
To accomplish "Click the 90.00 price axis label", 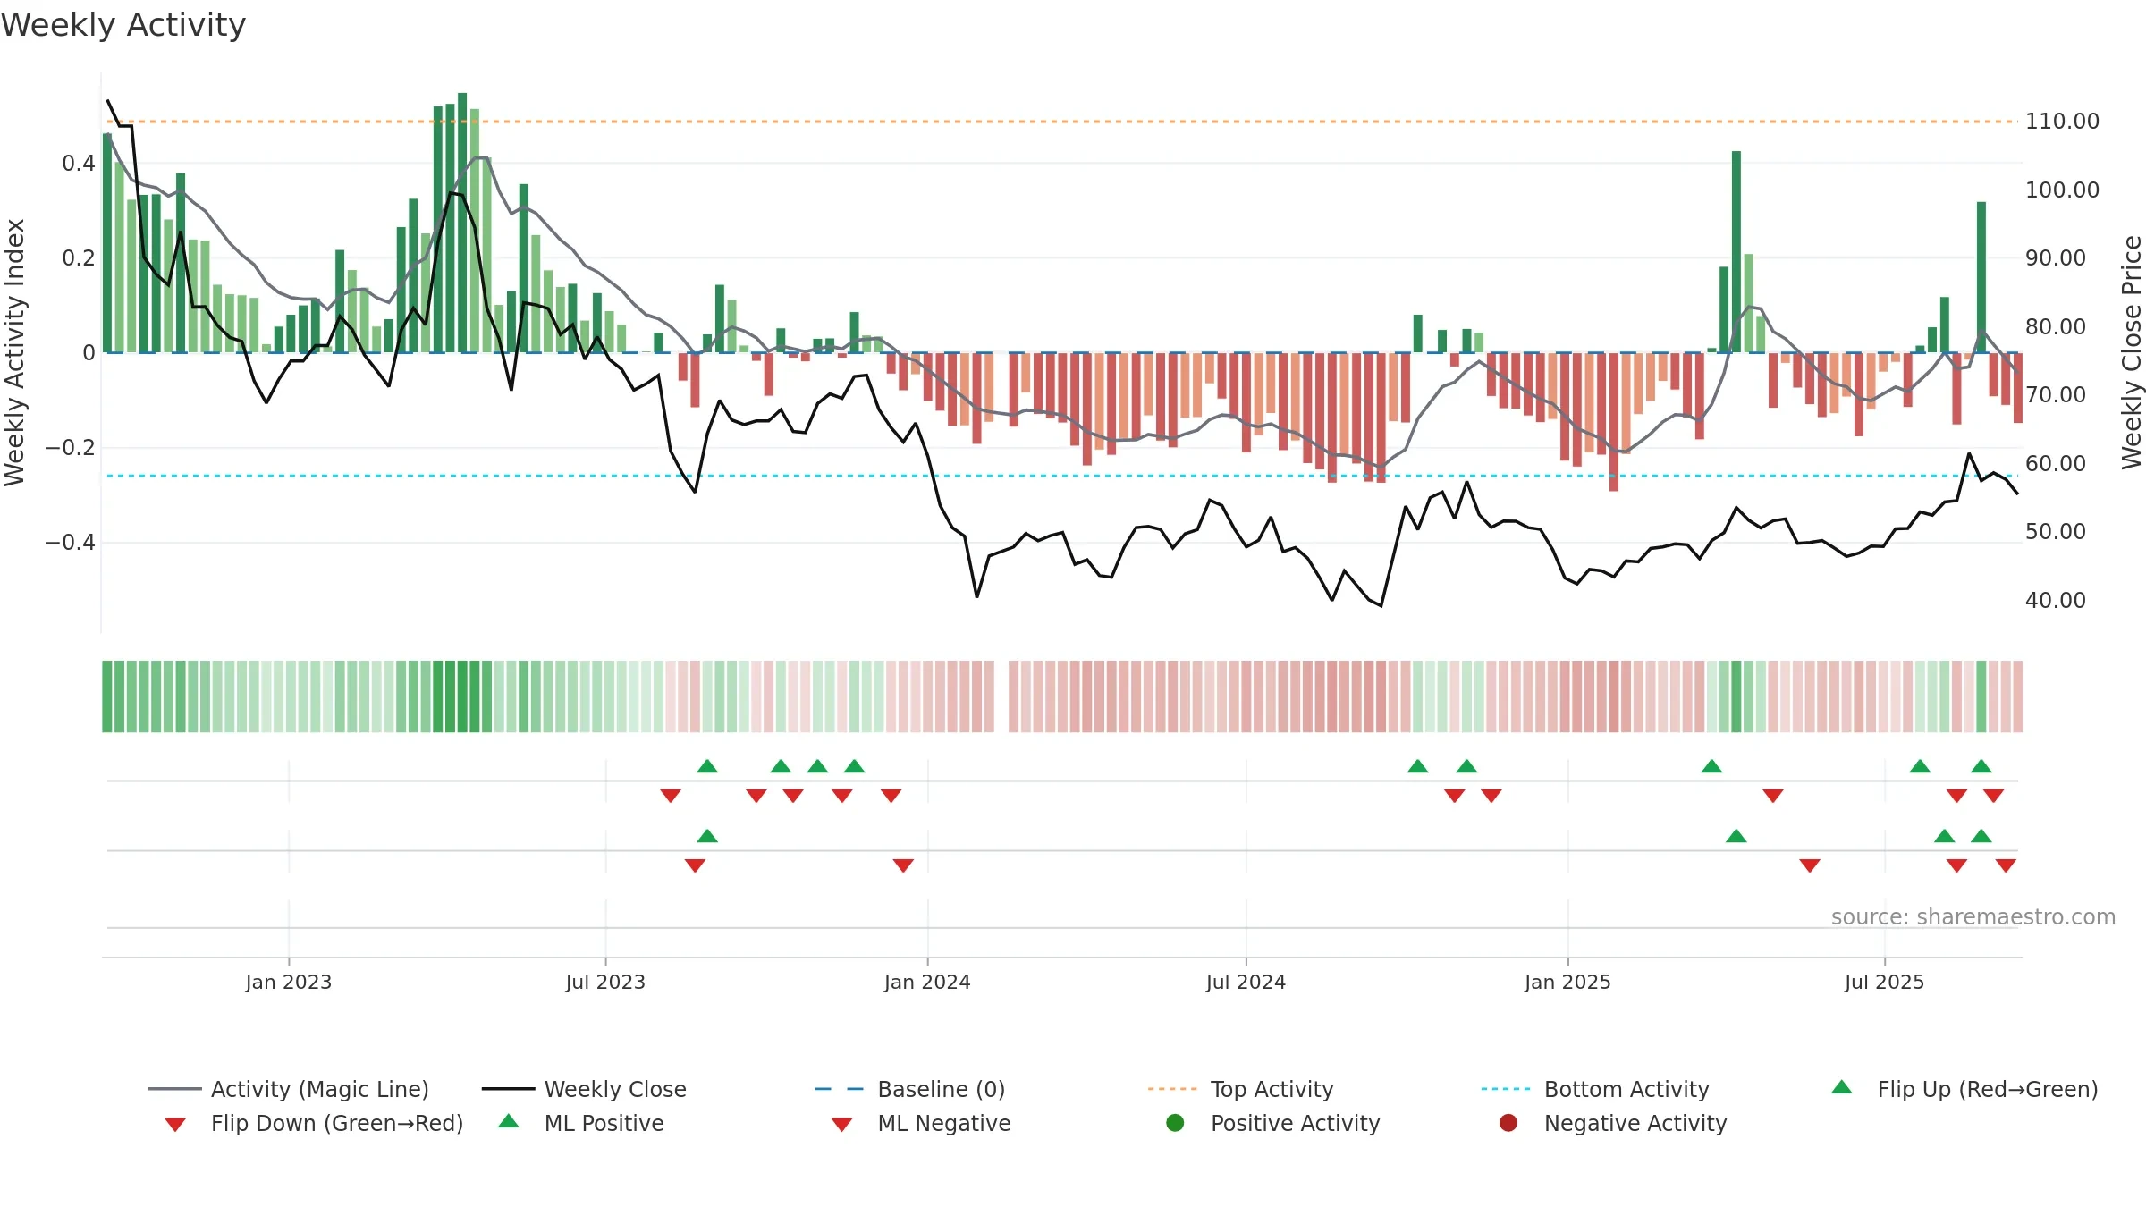I will click(2056, 257).
